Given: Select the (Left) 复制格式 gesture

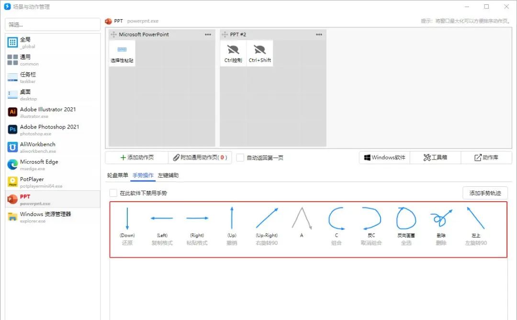Looking at the screenshot, I should [162, 226].
